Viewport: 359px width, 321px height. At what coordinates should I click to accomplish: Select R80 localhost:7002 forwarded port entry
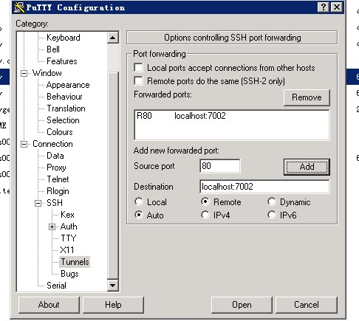232,116
